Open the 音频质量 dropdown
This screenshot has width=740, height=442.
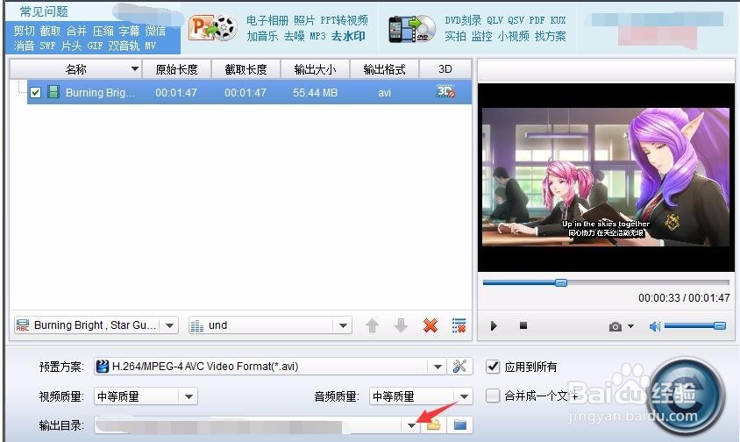click(x=465, y=396)
